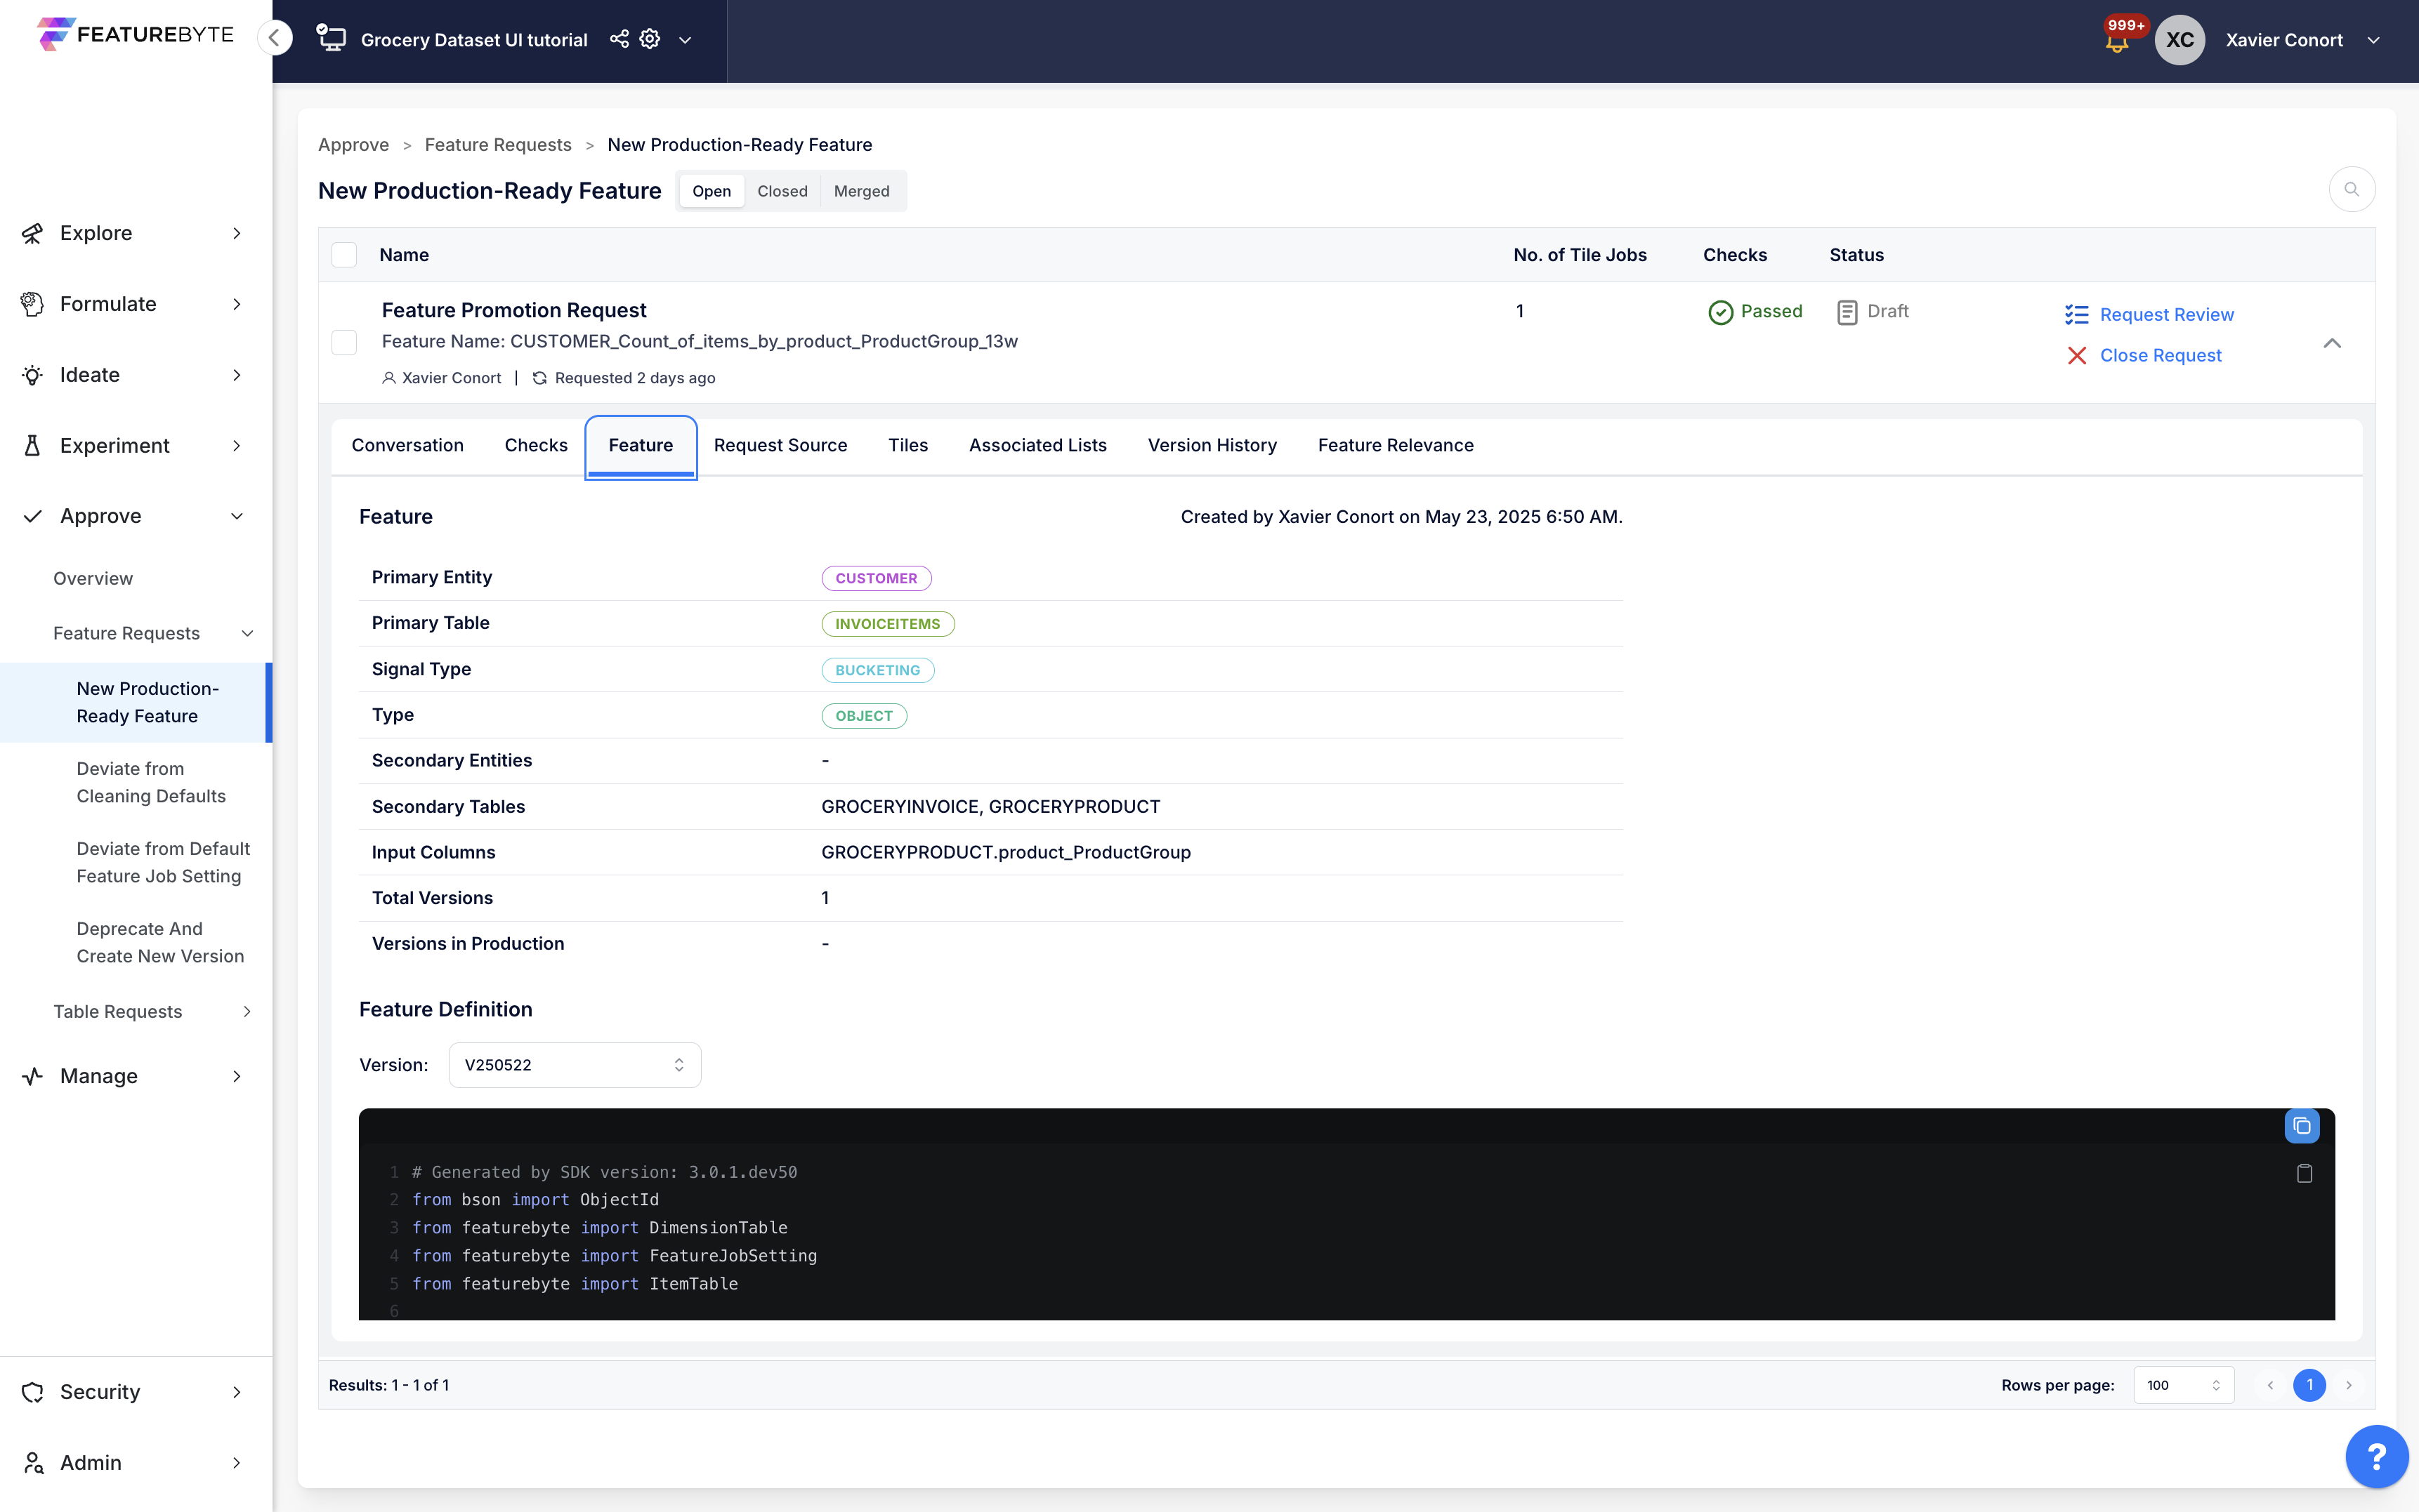The height and width of the screenshot is (1512, 2419).
Task: Open the notifications bell icon
Action: [x=2116, y=43]
